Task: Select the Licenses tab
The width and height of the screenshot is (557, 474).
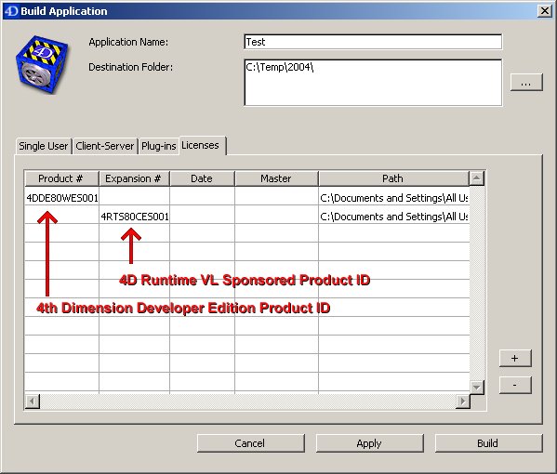Action: [202, 146]
